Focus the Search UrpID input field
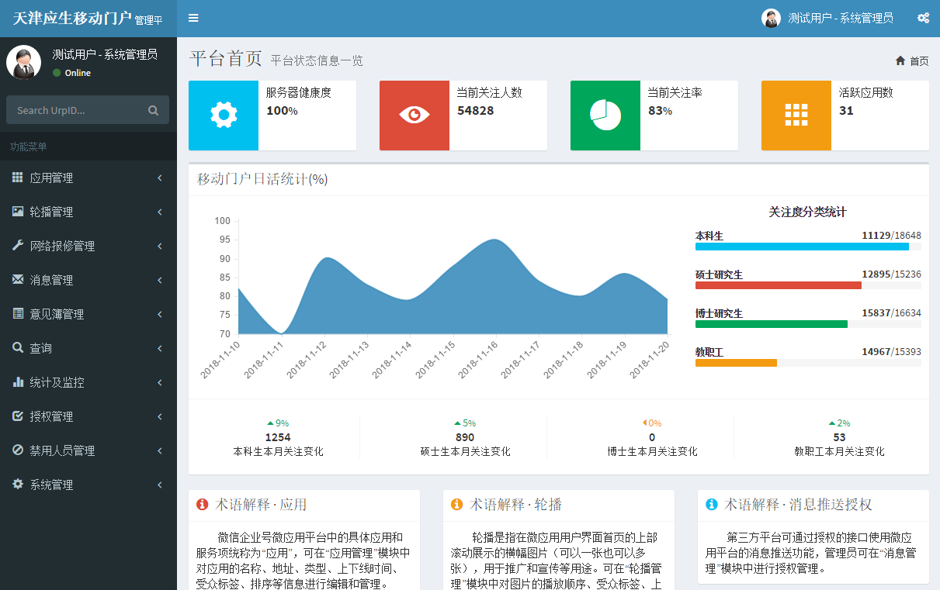940x590 pixels. (x=78, y=110)
